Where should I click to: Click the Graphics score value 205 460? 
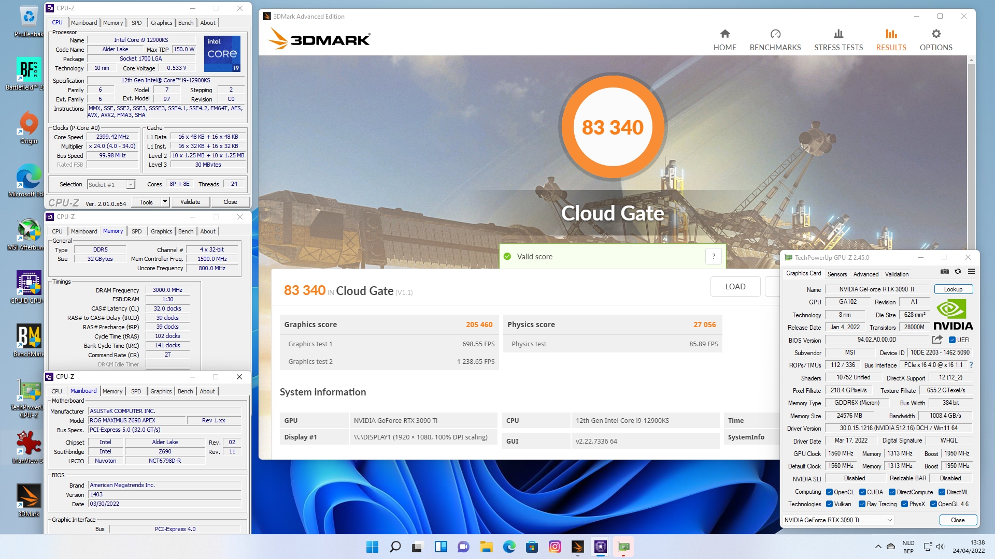(479, 325)
